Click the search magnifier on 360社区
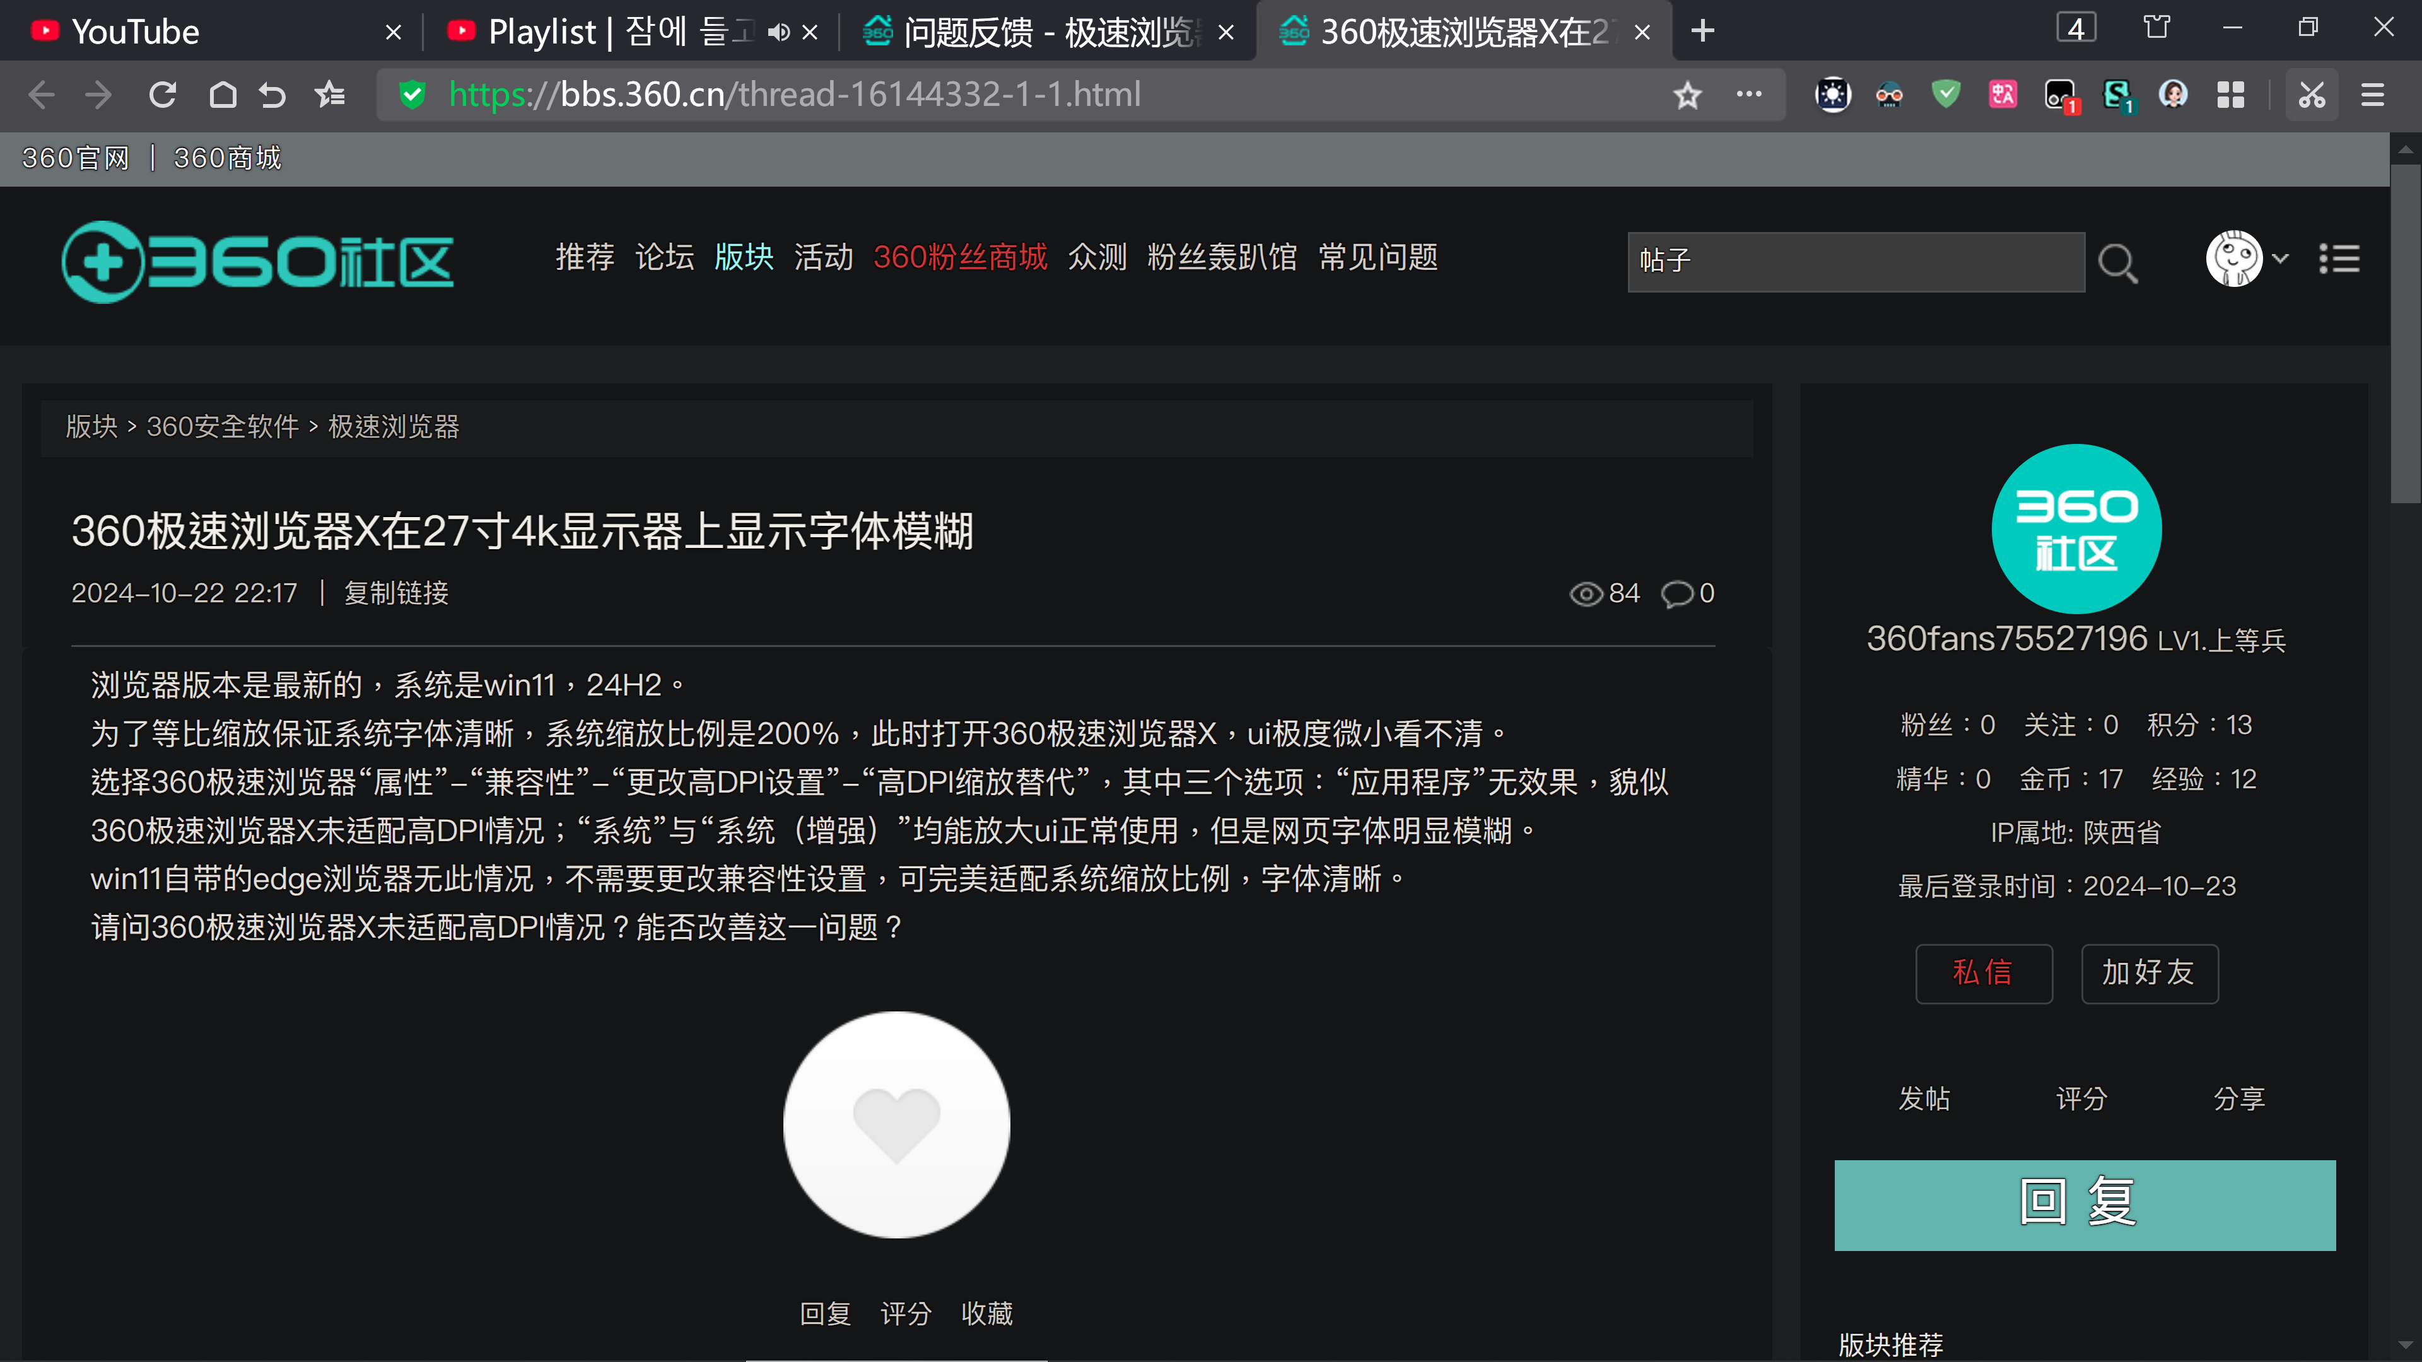 point(2117,262)
